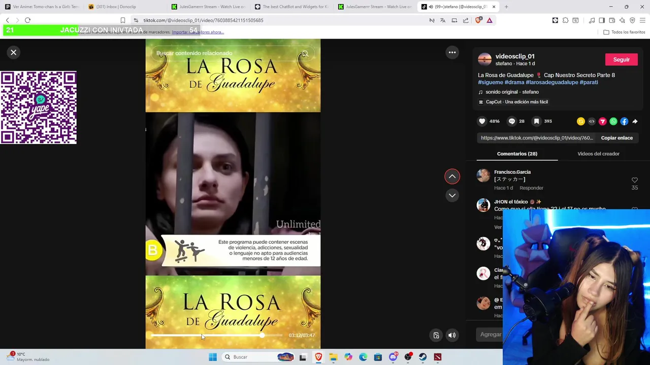Open Windows Start menu
Viewport: 650px width, 365px height.
click(x=213, y=357)
